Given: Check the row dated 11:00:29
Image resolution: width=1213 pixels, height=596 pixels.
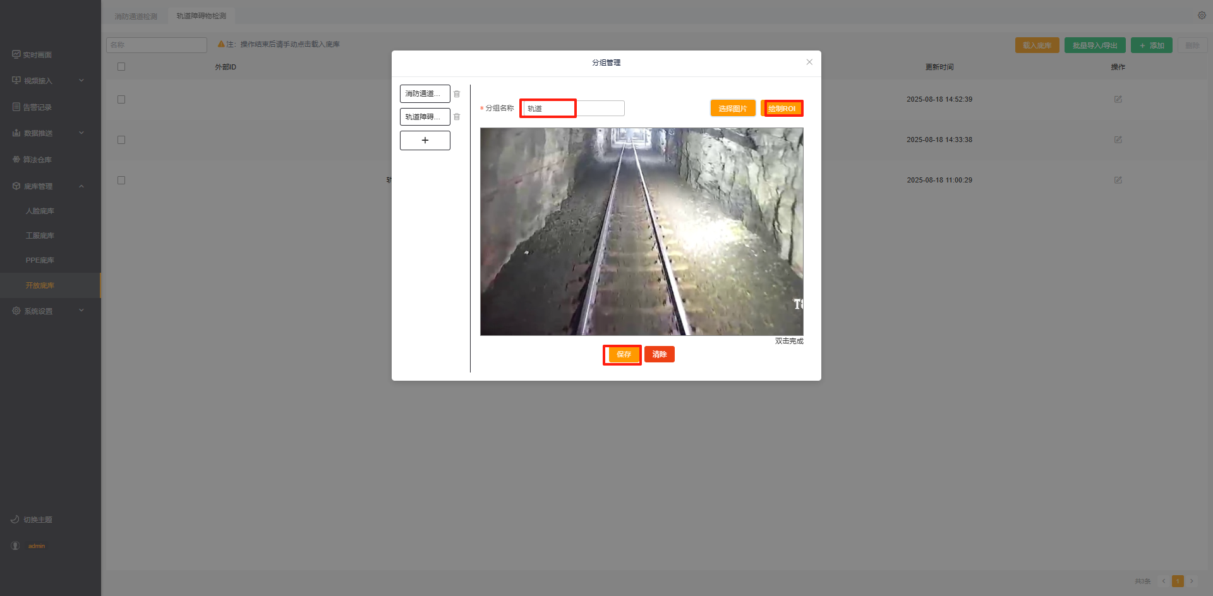Looking at the screenshot, I should (121, 180).
